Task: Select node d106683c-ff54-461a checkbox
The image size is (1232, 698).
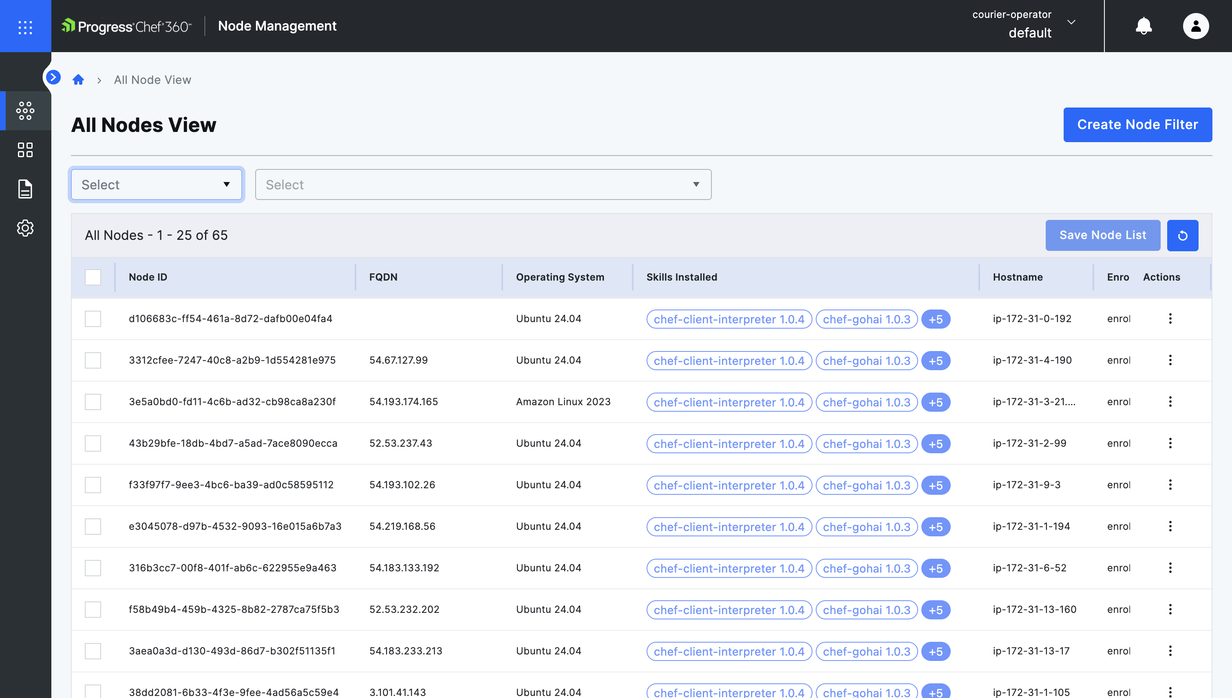Action: 93,319
